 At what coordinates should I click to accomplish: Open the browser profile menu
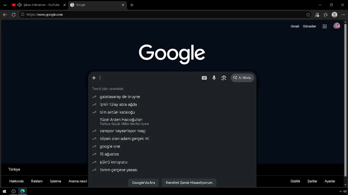click(334, 15)
